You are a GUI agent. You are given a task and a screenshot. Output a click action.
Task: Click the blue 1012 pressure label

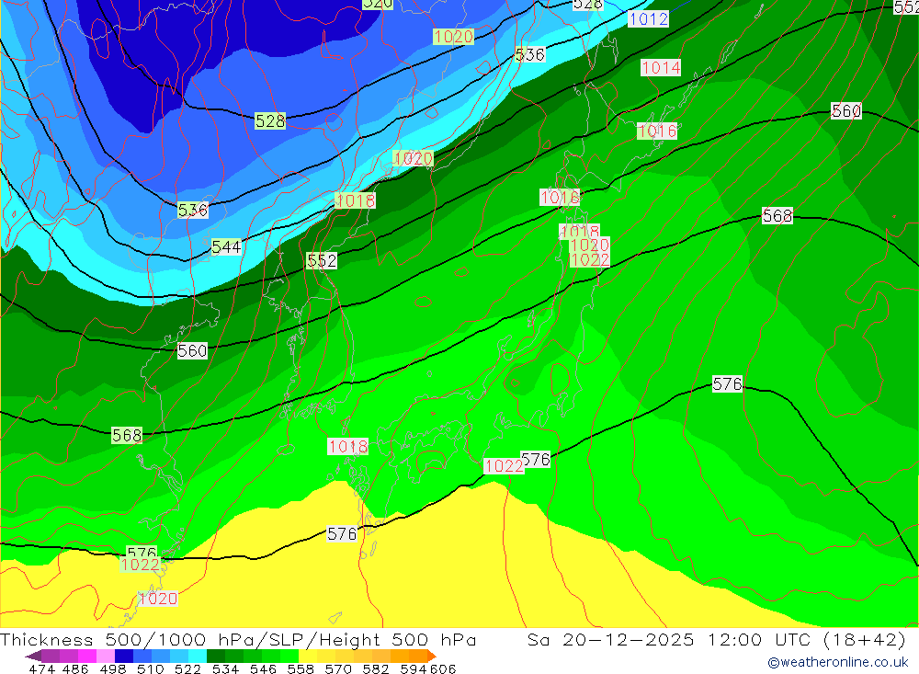click(648, 18)
